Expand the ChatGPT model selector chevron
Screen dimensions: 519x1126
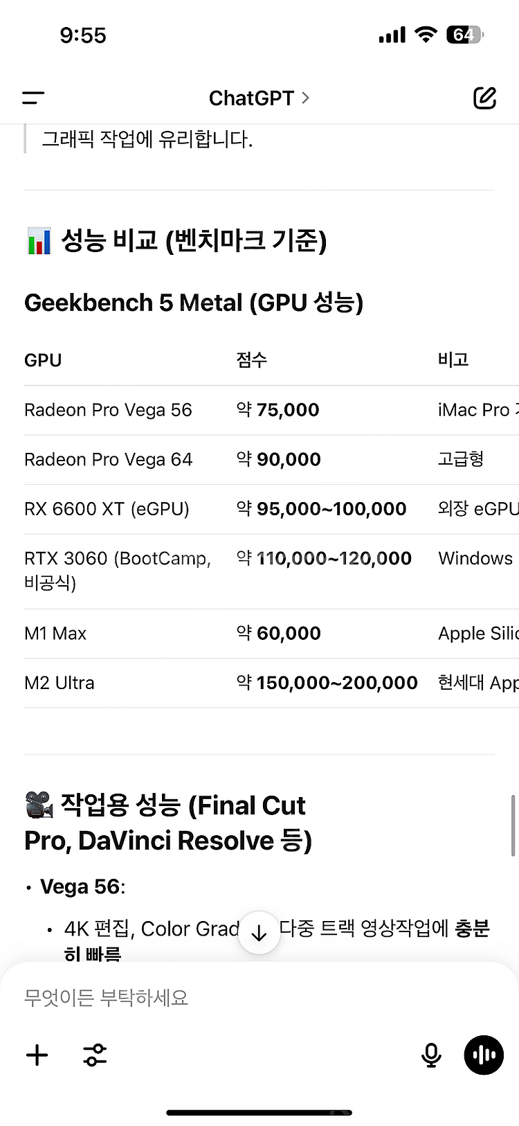coord(305,98)
